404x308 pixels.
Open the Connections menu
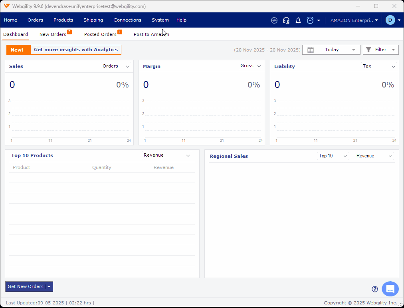click(x=127, y=20)
